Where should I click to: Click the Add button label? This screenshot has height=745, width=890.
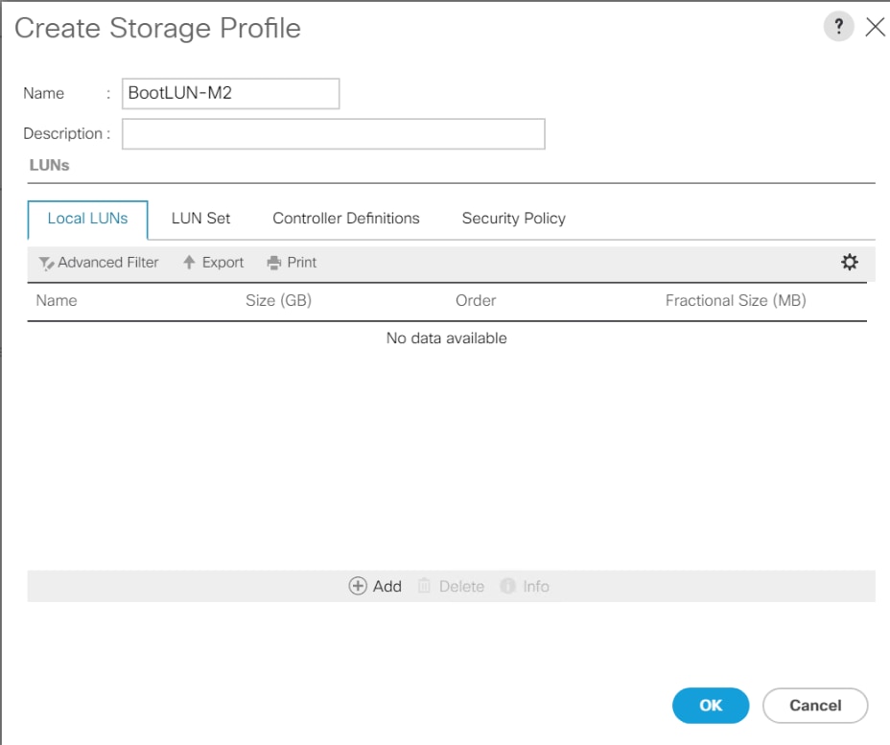click(386, 586)
